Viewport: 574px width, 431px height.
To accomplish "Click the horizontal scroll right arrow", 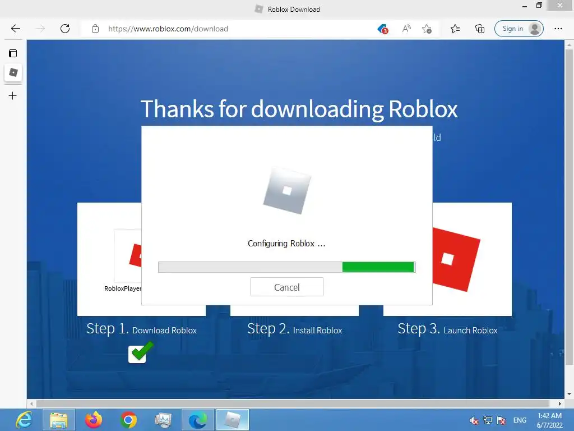I will point(560,404).
